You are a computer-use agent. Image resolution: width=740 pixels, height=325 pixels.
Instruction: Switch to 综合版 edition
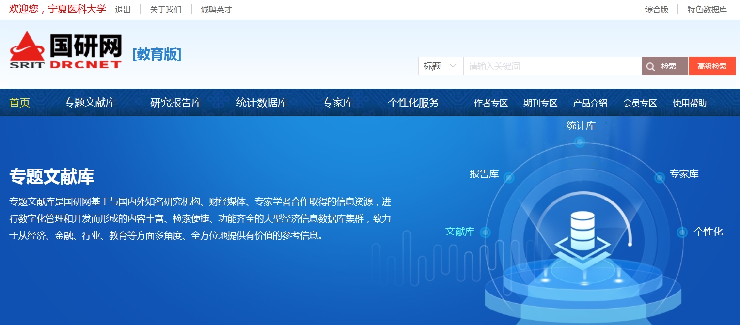click(656, 10)
